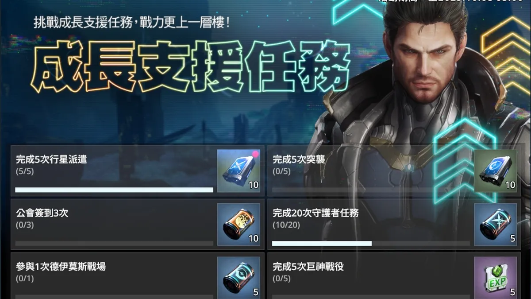Open the 完成5次行星派遣 mission row
Viewport: 531px width, 299px height.
[x=138, y=171]
